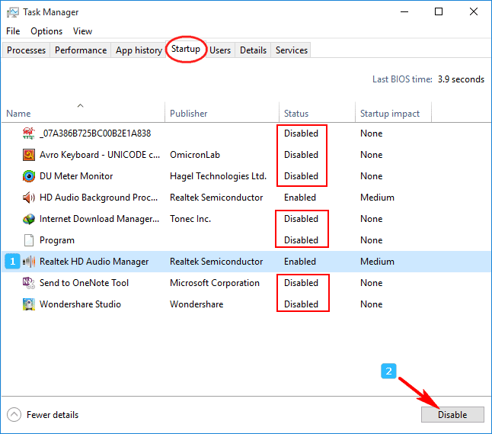Open the Services tab

292,50
